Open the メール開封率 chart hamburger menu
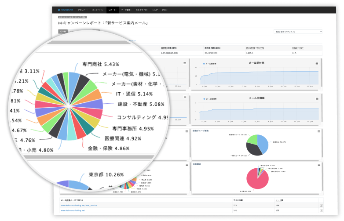344x221 pixels. click(x=317, y=64)
